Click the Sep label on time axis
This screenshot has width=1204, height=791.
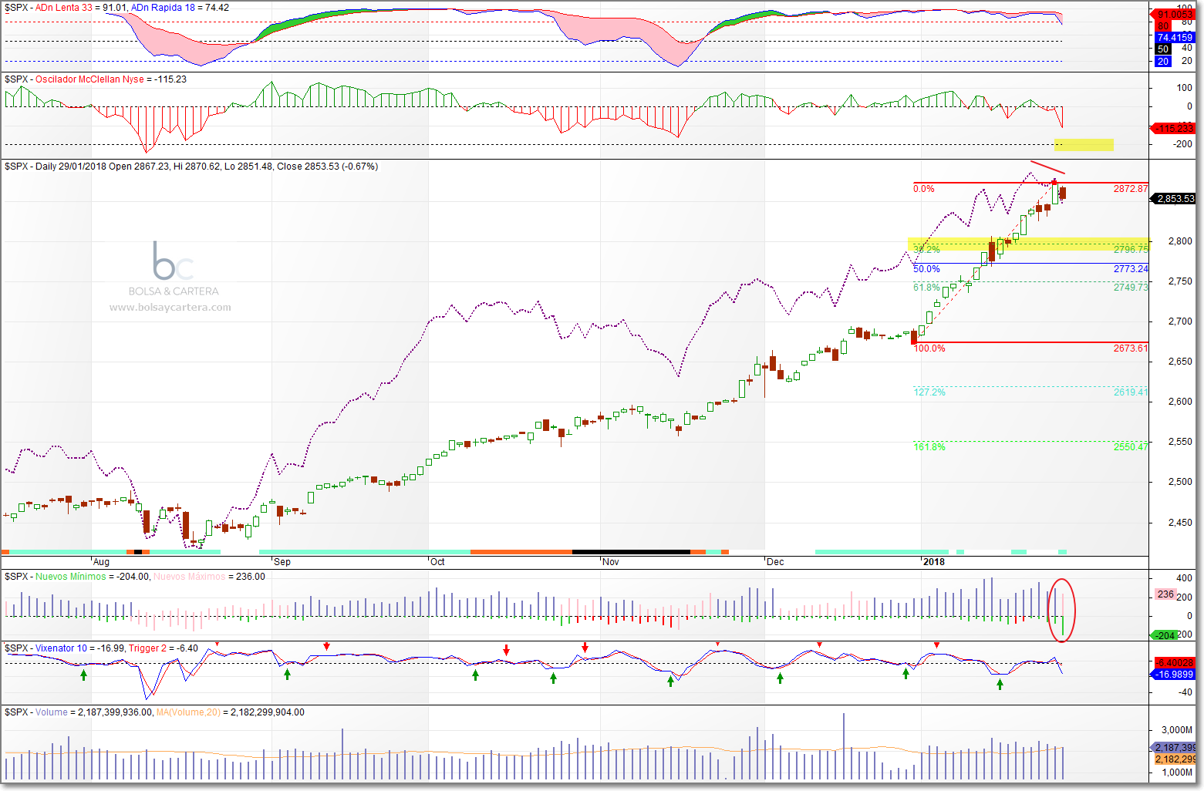pyautogui.click(x=282, y=562)
